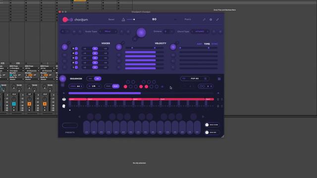The width and height of the screenshot is (317, 178).
Task: Click the Velocity section knob
Action: pyautogui.click(x=119, y=47)
